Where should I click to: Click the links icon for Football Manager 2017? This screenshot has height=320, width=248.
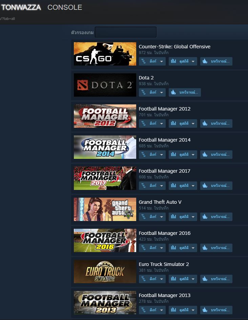coord(143,186)
